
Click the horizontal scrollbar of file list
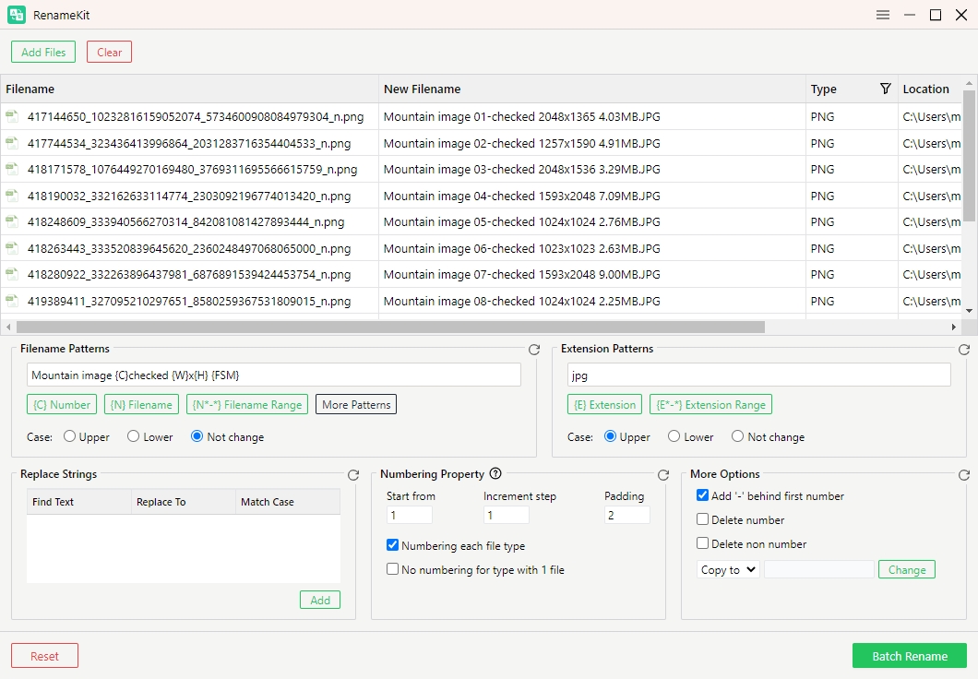[390, 327]
